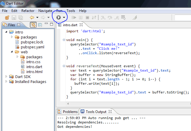Run the application with the play button

point(59,17)
